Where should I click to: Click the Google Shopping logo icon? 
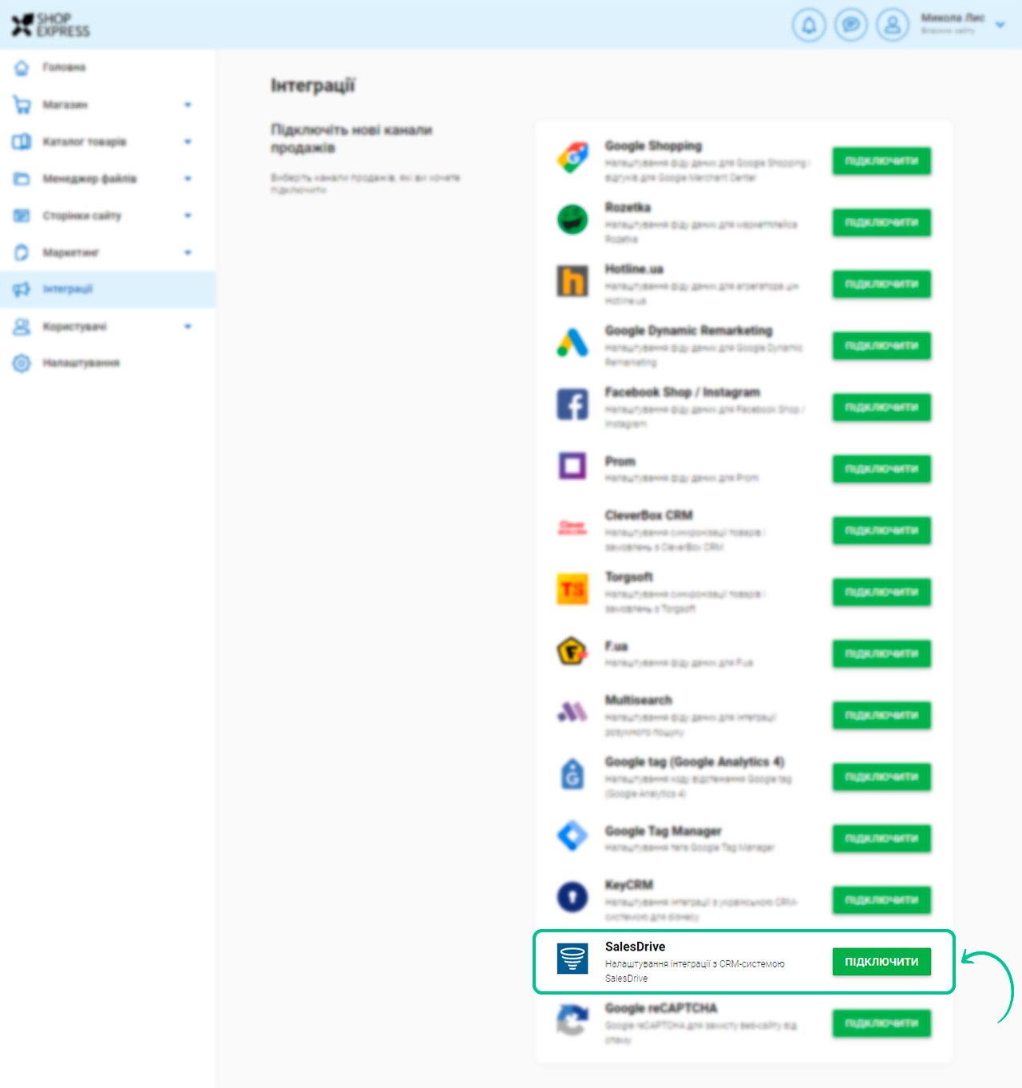coord(572,157)
